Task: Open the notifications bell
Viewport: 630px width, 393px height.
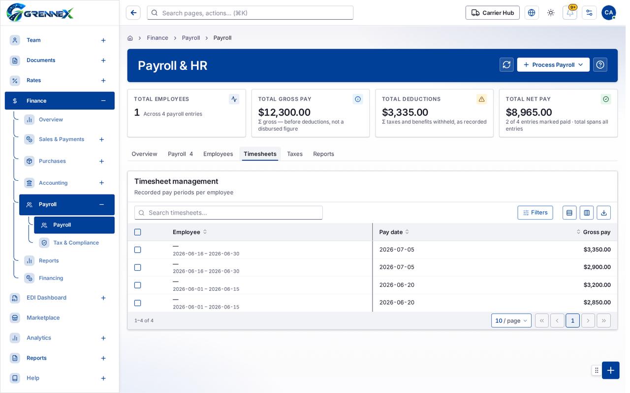Action: [570, 13]
